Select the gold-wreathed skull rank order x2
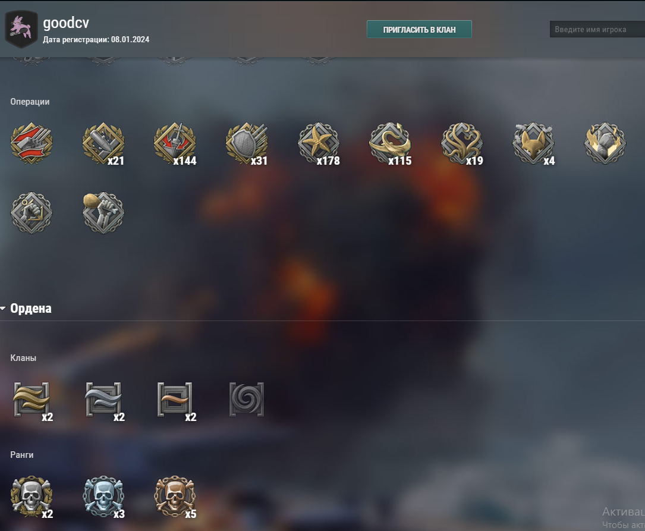 click(32, 497)
